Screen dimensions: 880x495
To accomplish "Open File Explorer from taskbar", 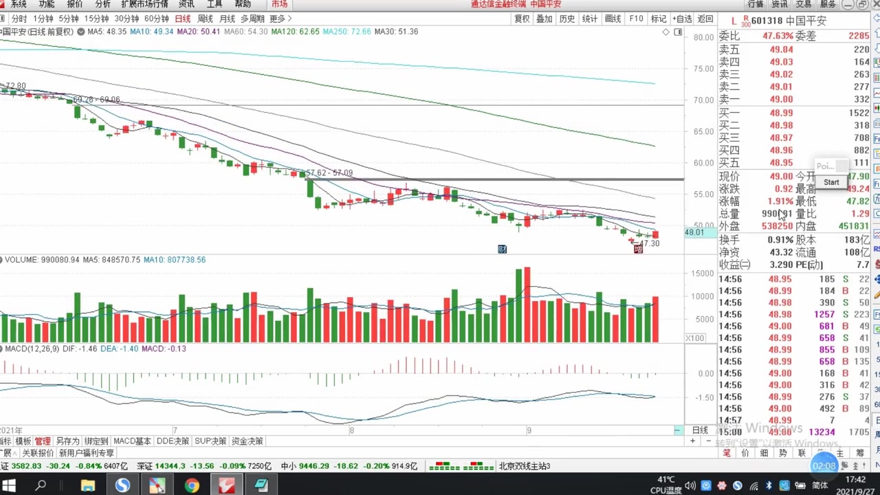I will 88,485.
